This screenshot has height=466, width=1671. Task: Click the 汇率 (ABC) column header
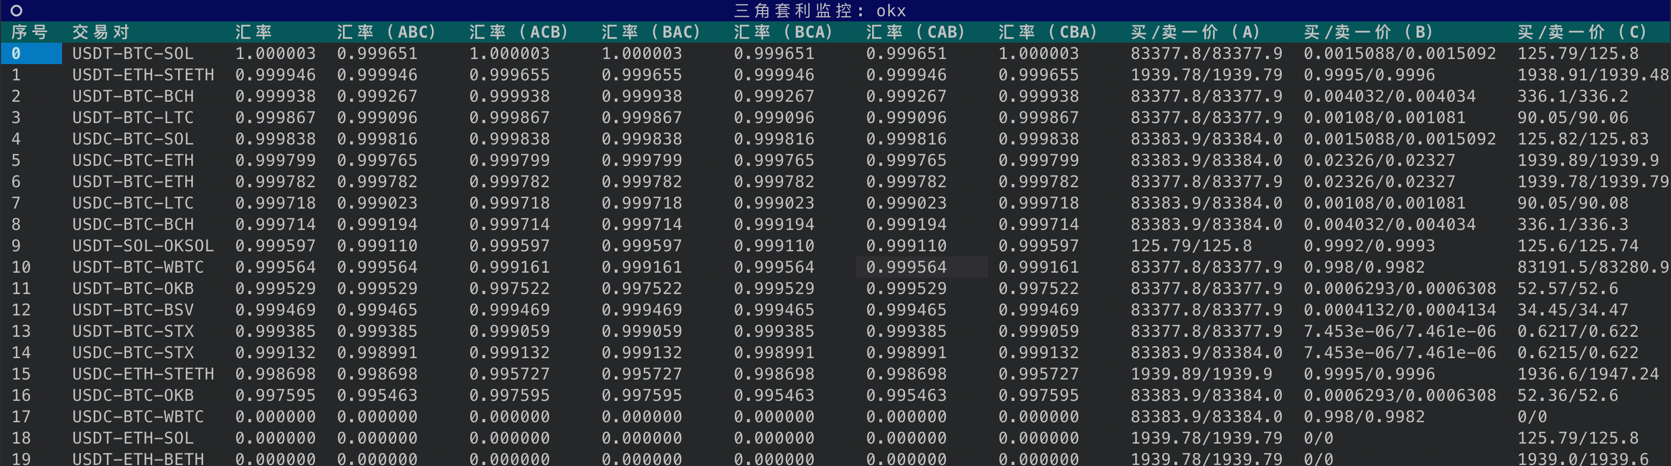coord(387,32)
